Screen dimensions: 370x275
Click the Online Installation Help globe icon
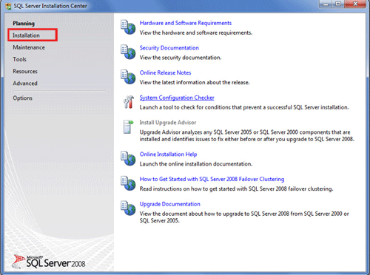click(x=128, y=158)
